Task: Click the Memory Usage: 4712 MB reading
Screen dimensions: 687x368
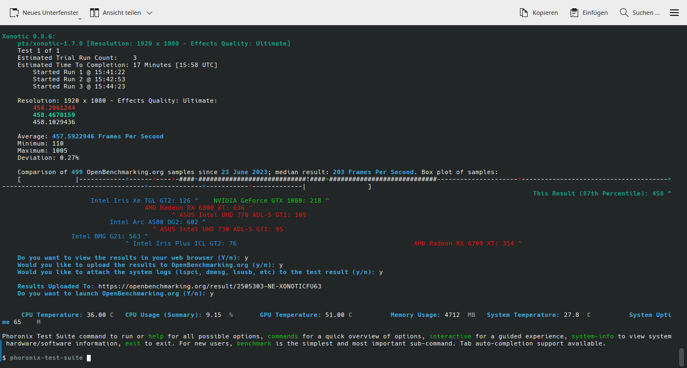Action: coord(433,315)
